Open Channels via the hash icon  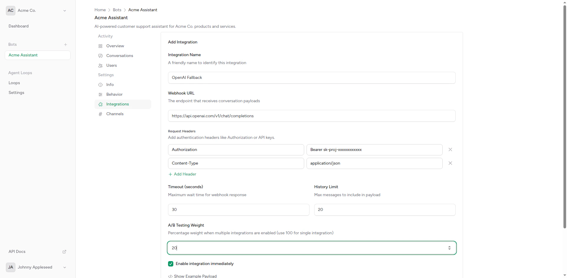100,114
